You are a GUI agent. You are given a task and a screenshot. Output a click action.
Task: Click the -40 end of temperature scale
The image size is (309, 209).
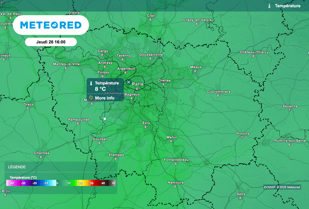12,183
